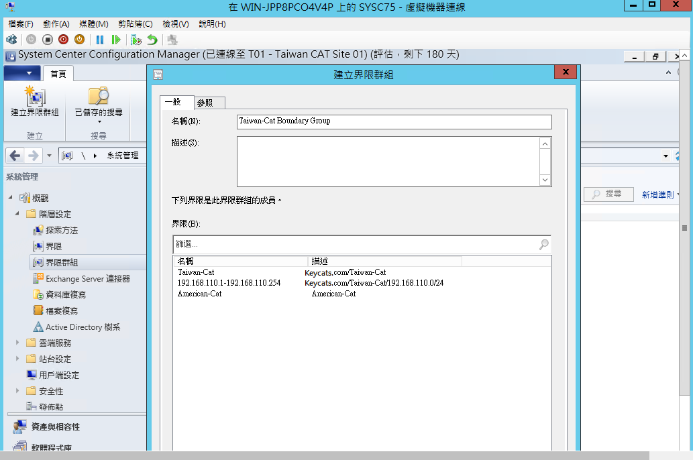The width and height of the screenshot is (693, 460).
Task: Collapse the 階層設定 folder
Action: [17, 213]
